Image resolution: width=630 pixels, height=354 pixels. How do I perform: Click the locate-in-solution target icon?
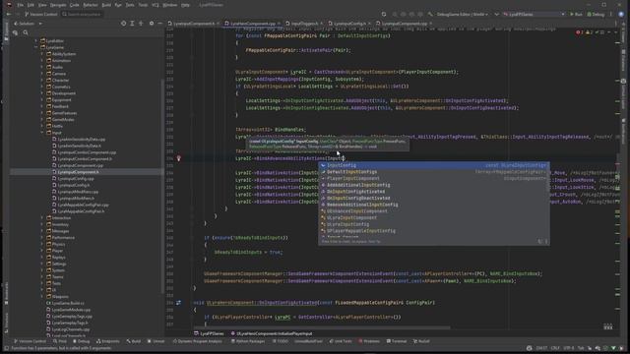click(x=123, y=24)
